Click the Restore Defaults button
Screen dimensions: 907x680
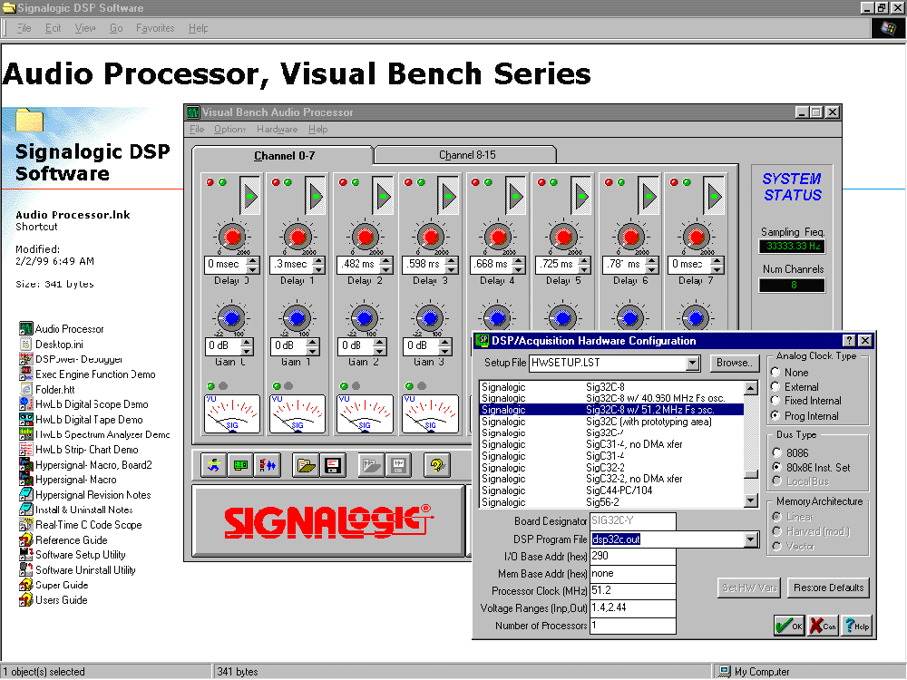pyautogui.click(x=828, y=588)
